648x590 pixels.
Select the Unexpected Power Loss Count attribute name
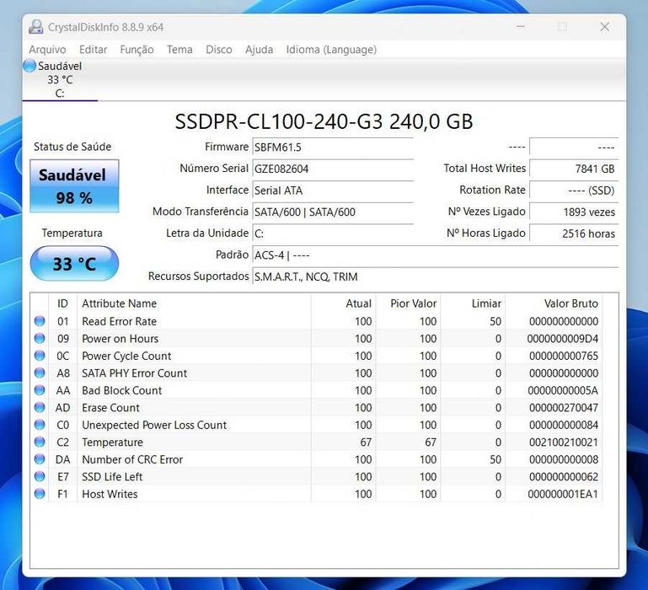(154, 425)
